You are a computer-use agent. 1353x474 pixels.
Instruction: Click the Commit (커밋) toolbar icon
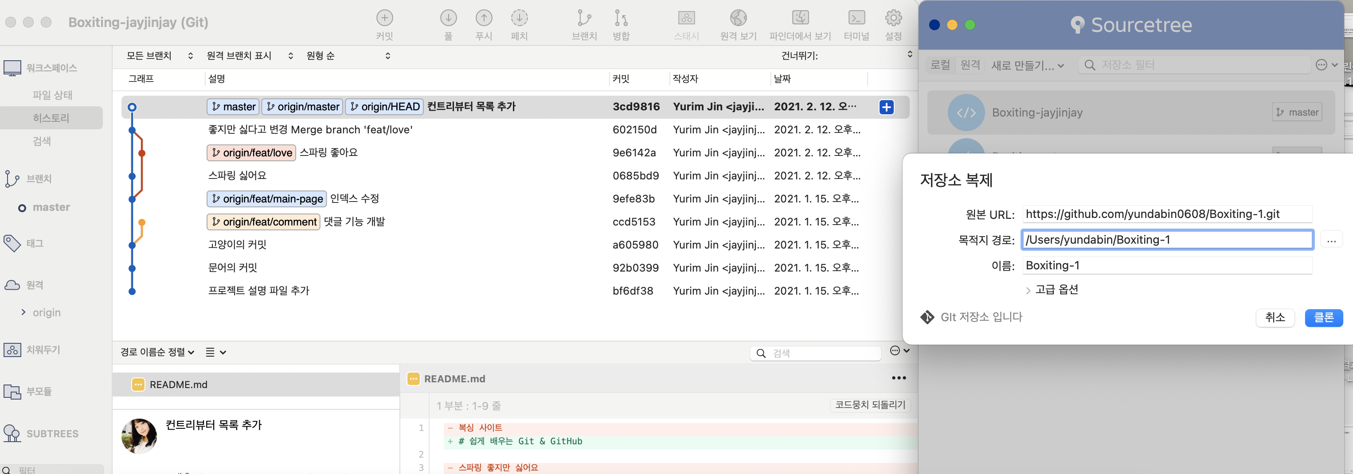click(384, 18)
